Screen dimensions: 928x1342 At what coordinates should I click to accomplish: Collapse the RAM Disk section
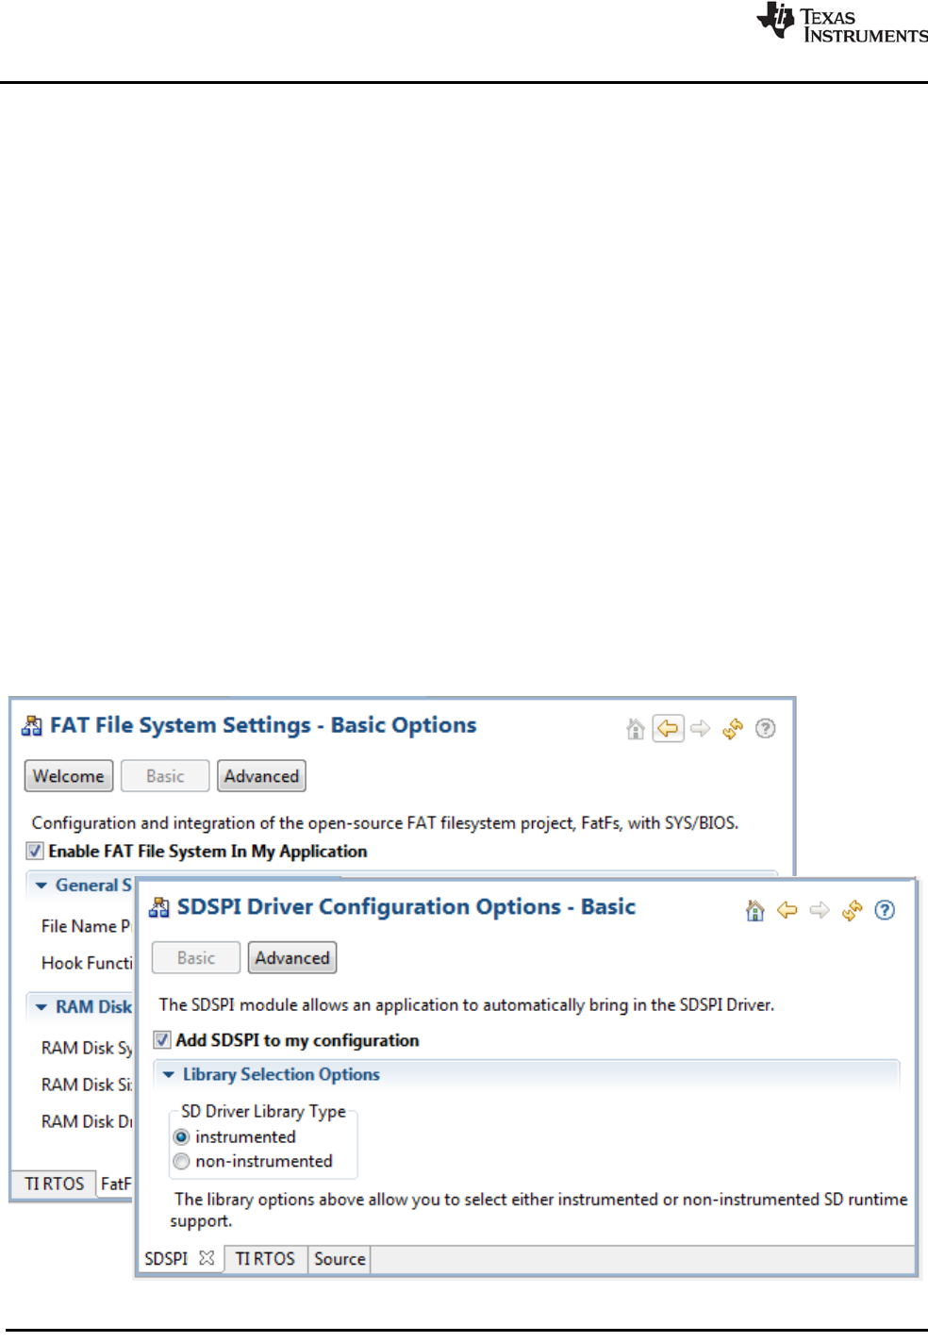pyautogui.click(x=41, y=1007)
